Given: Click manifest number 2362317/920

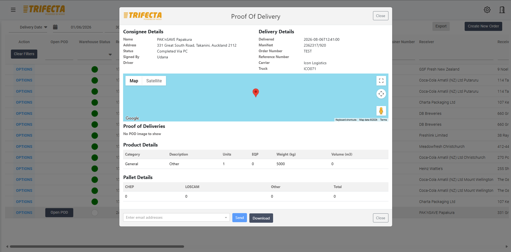Looking at the screenshot, I should [315, 45].
